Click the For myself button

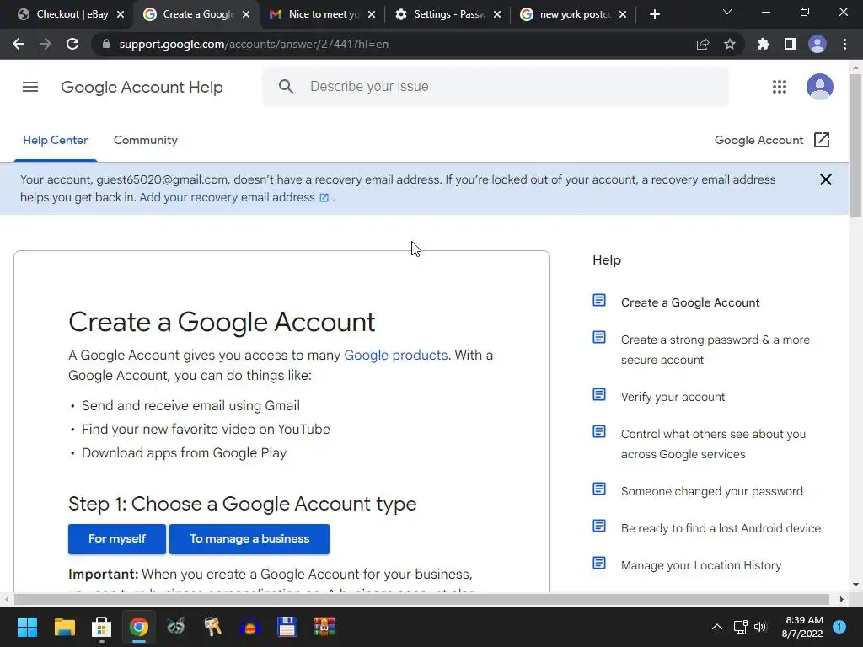[116, 538]
